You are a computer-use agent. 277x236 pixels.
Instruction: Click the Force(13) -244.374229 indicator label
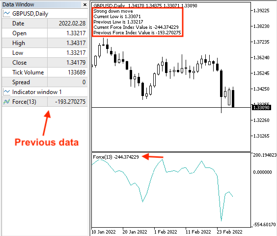tap(116, 157)
